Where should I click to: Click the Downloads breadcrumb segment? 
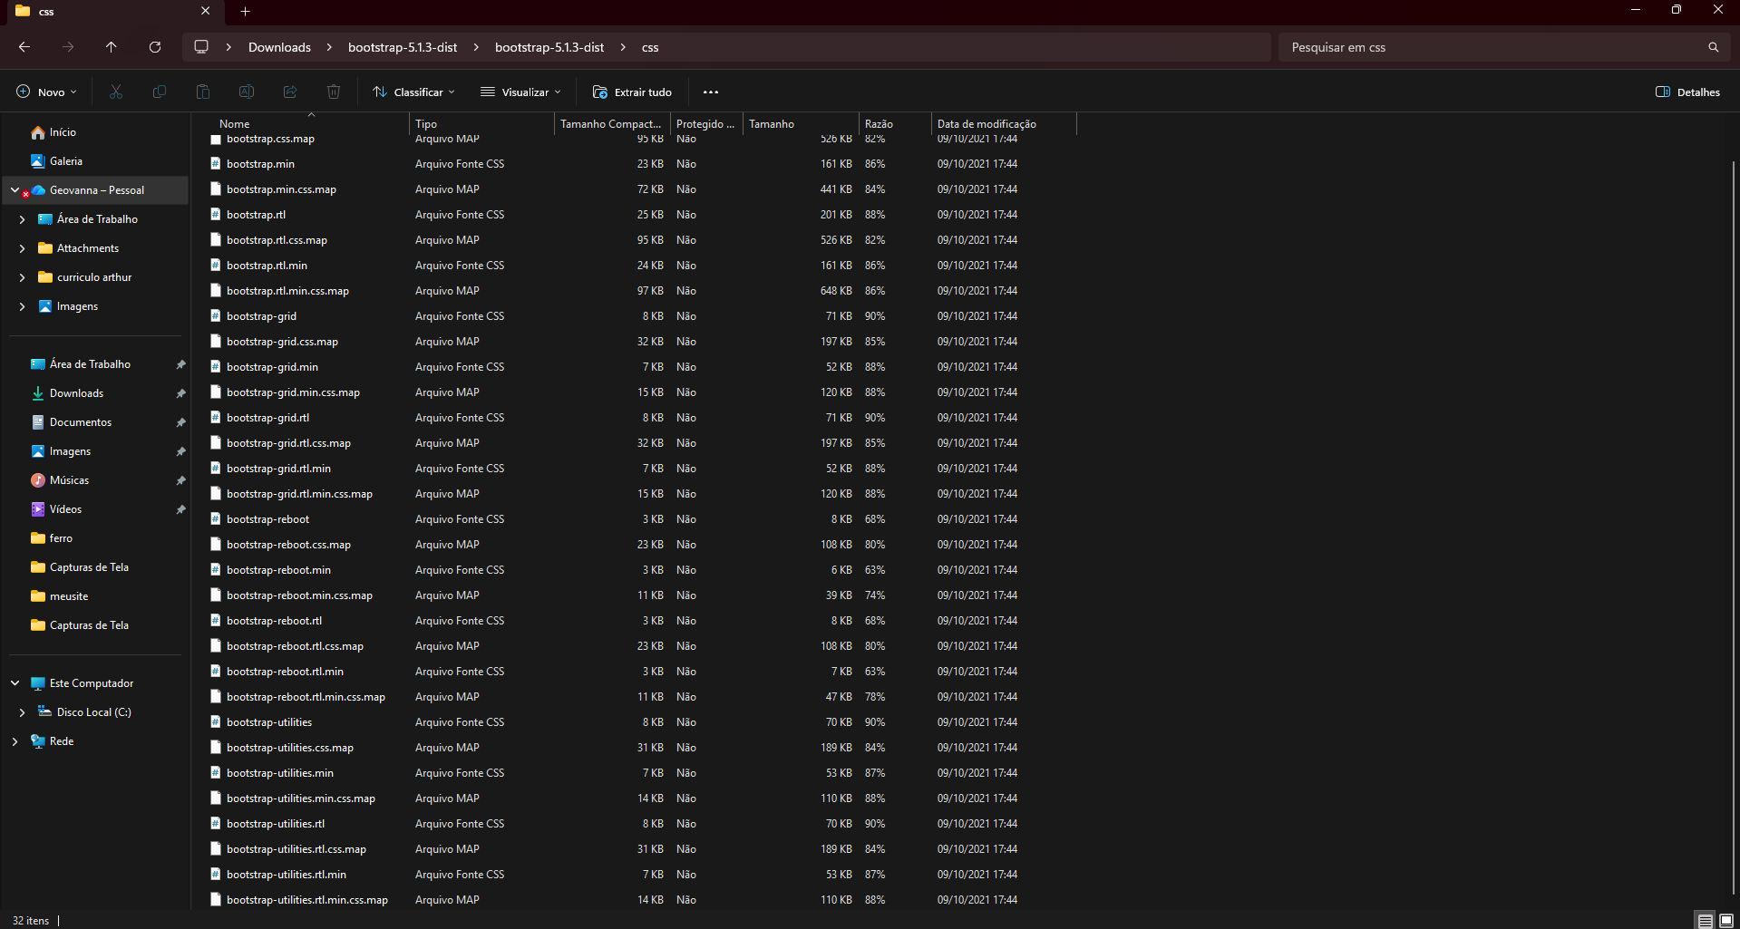pos(279,47)
